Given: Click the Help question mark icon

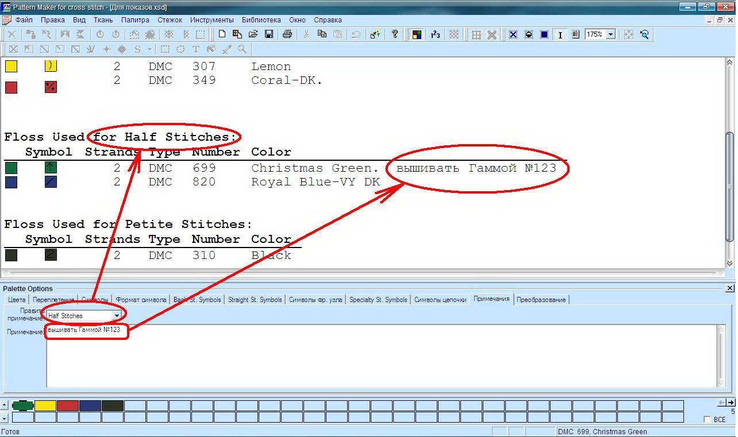Looking at the screenshot, I should [x=394, y=34].
